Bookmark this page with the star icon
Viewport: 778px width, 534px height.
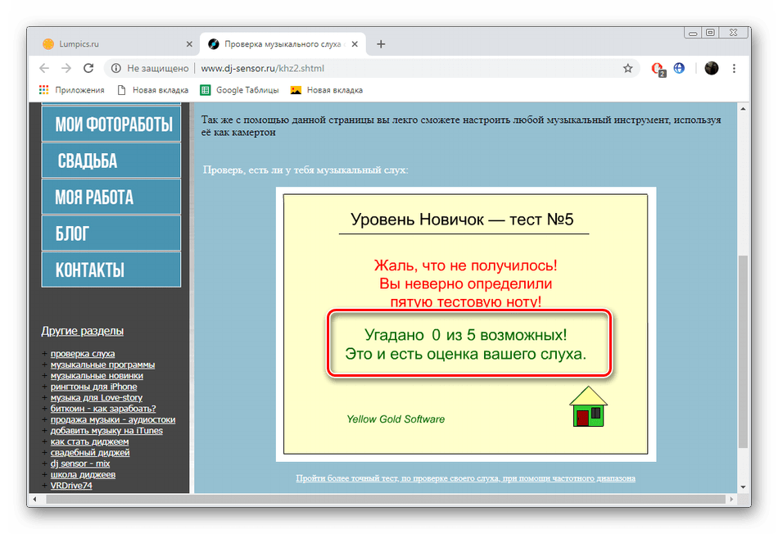pos(628,69)
